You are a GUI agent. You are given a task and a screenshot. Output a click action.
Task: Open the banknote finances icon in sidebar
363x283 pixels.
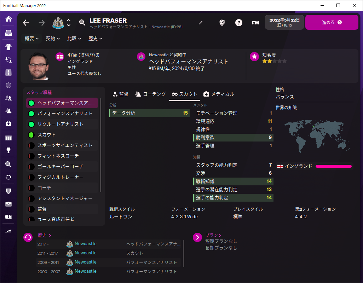8,217
